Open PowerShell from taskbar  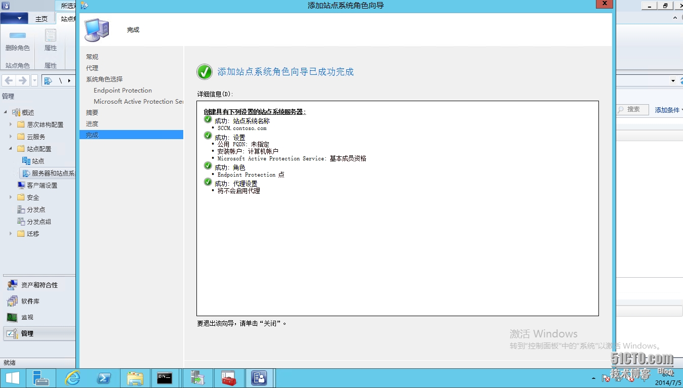pyautogui.click(x=104, y=378)
